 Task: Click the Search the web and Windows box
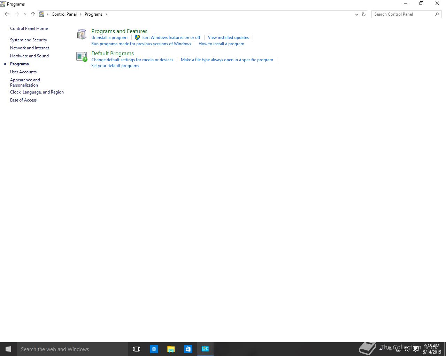pyautogui.click(x=72, y=349)
